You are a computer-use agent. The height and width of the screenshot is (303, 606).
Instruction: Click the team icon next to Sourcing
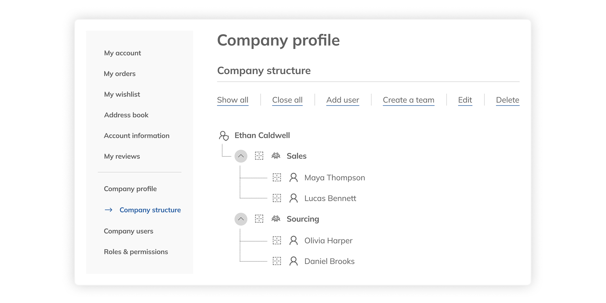pyautogui.click(x=276, y=219)
